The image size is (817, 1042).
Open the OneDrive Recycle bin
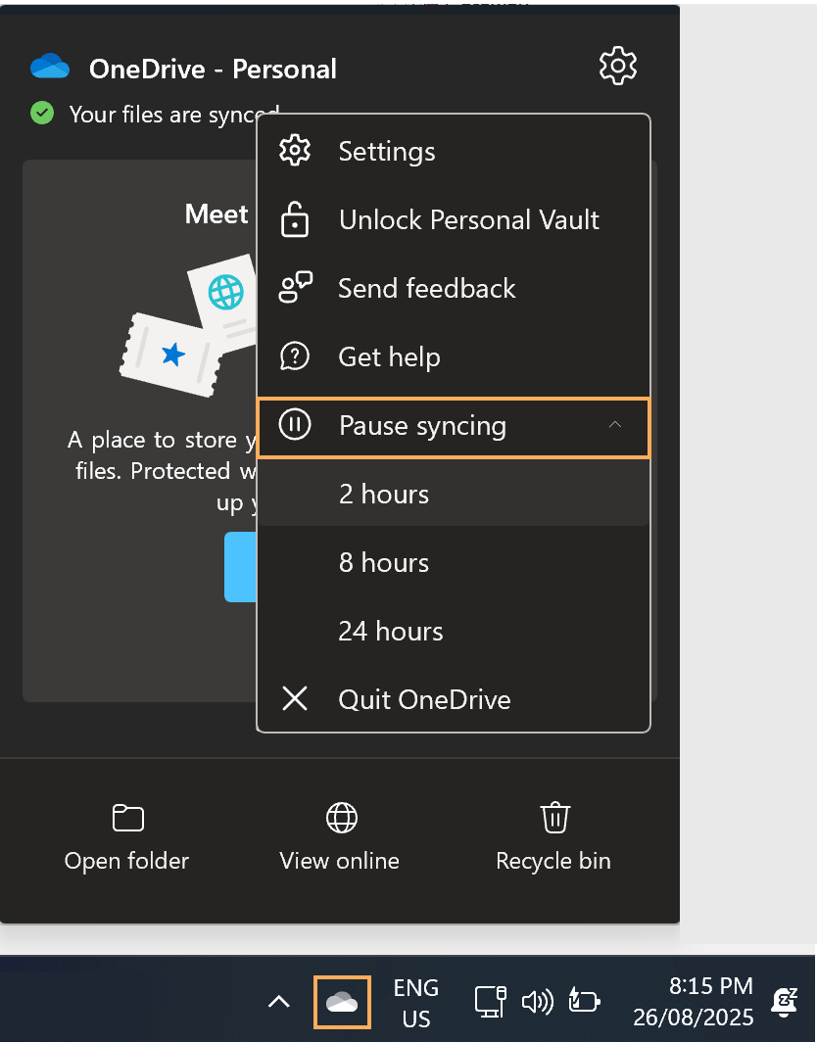(553, 818)
